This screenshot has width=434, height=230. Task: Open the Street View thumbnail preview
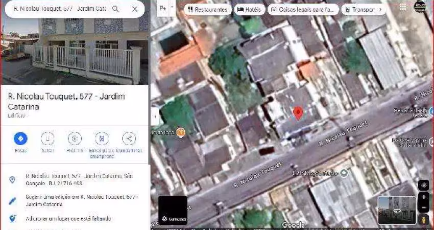coord(396,210)
